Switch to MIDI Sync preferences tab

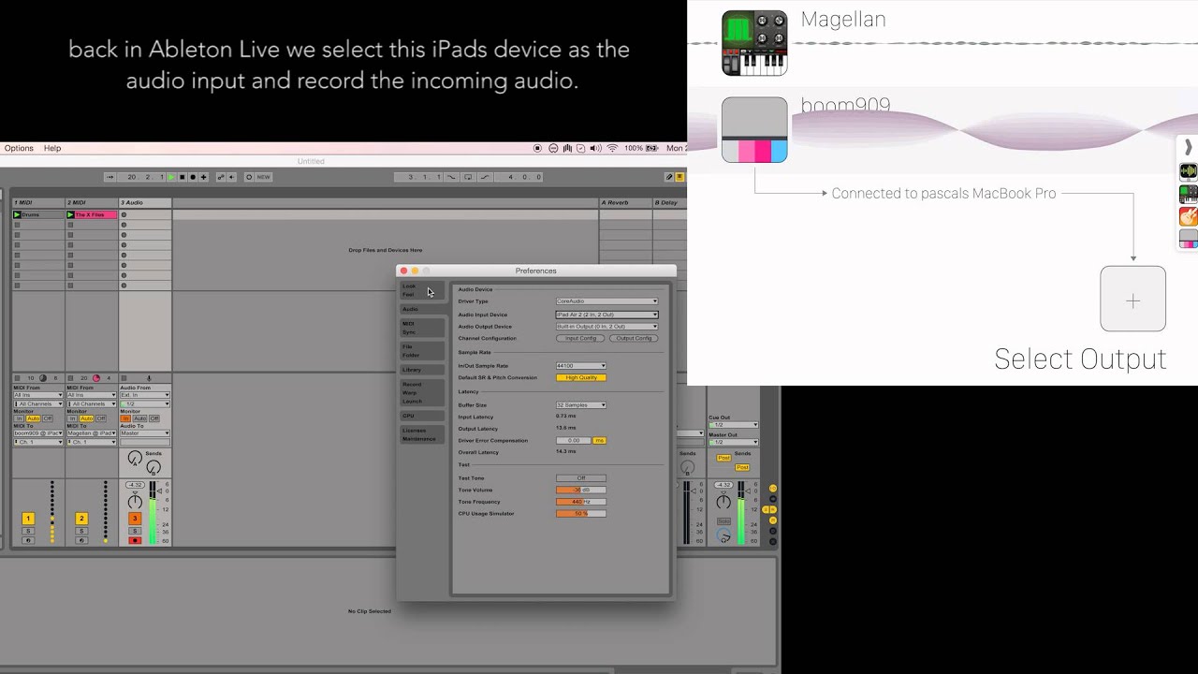422,328
